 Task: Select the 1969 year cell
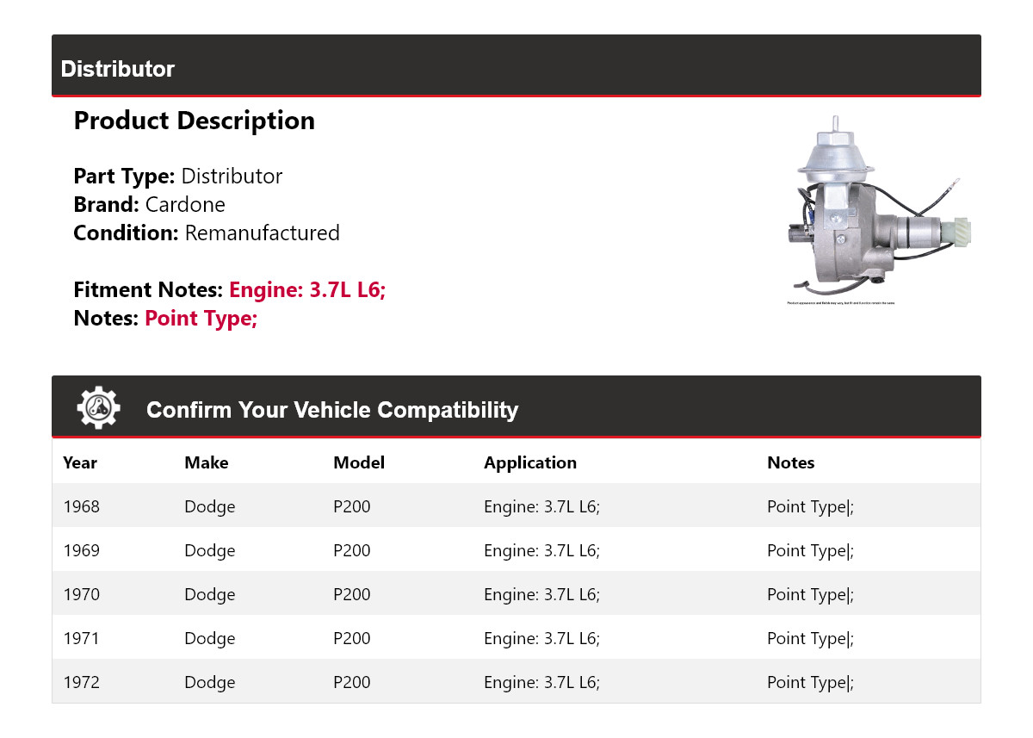tap(82, 550)
